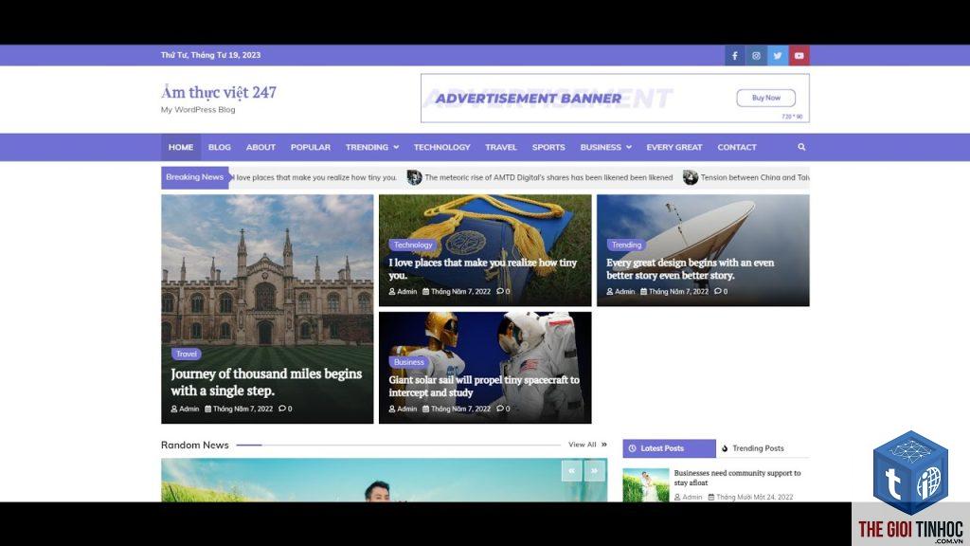
Task: Open the About menu item
Action: 260,147
